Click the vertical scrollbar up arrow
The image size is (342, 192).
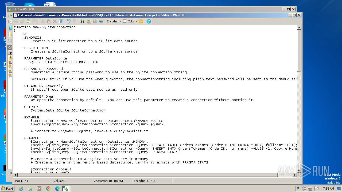click(x=299, y=27)
